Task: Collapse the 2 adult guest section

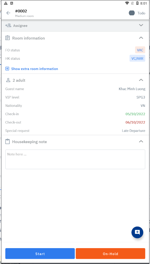Action: 141,80
